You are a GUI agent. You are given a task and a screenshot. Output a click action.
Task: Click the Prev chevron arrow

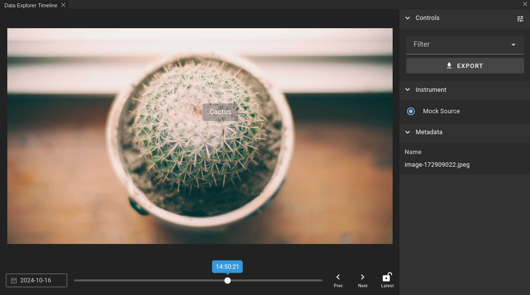click(338, 277)
